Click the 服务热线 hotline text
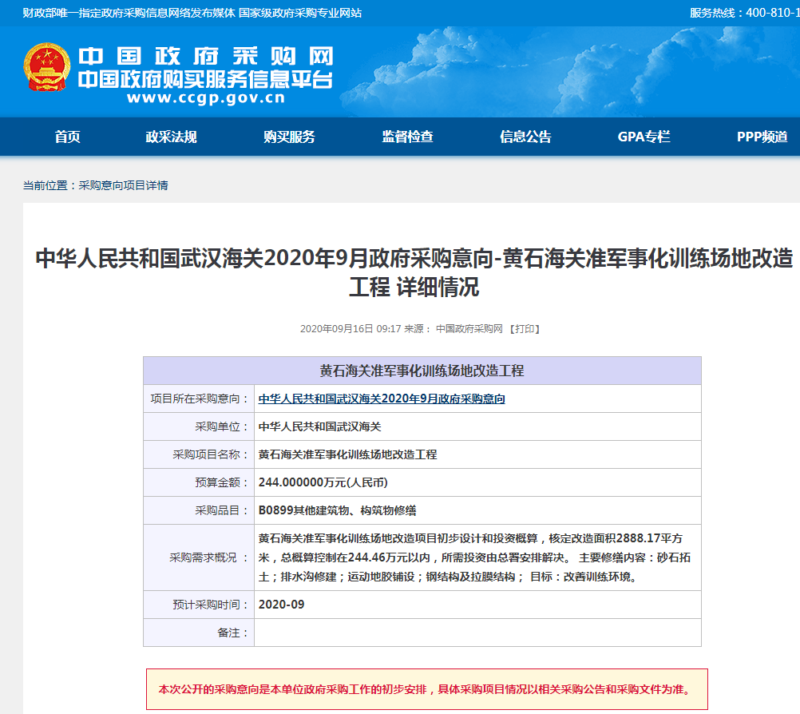Image resolution: width=800 pixels, height=714 pixels. click(x=745, y=13)
